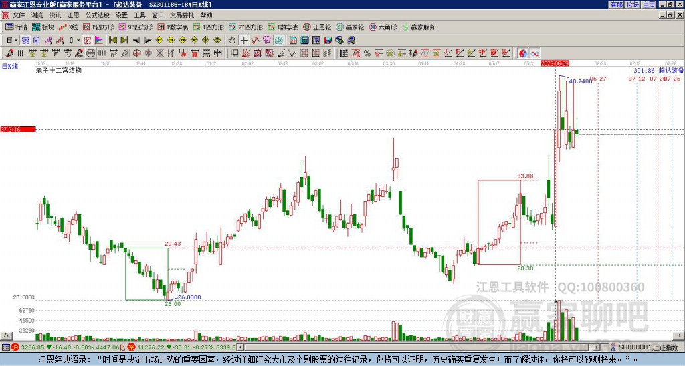
Task: Open the 交易委托 menu
Action: pyautogui.click(x=181, y=15)
